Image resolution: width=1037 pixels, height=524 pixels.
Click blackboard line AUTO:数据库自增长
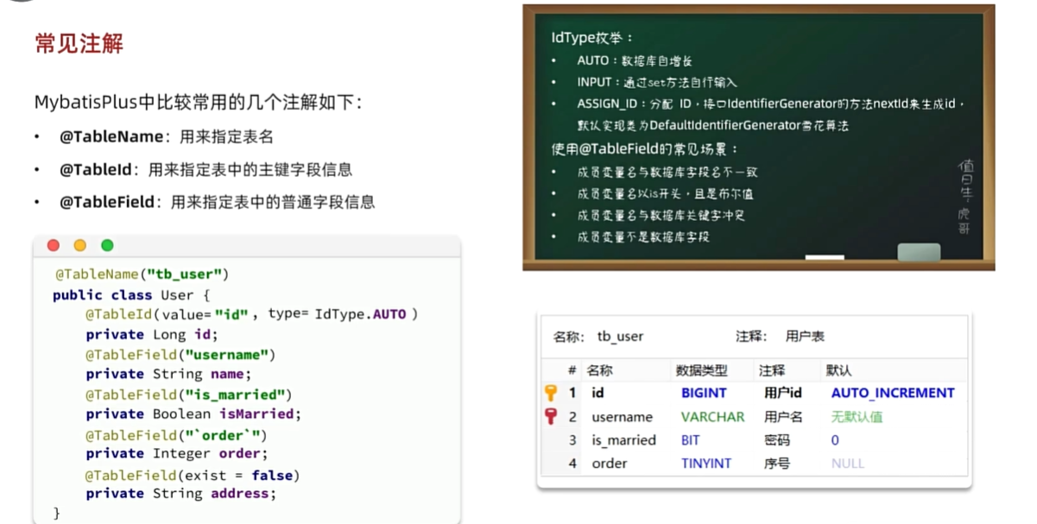(x=635, y=60)
